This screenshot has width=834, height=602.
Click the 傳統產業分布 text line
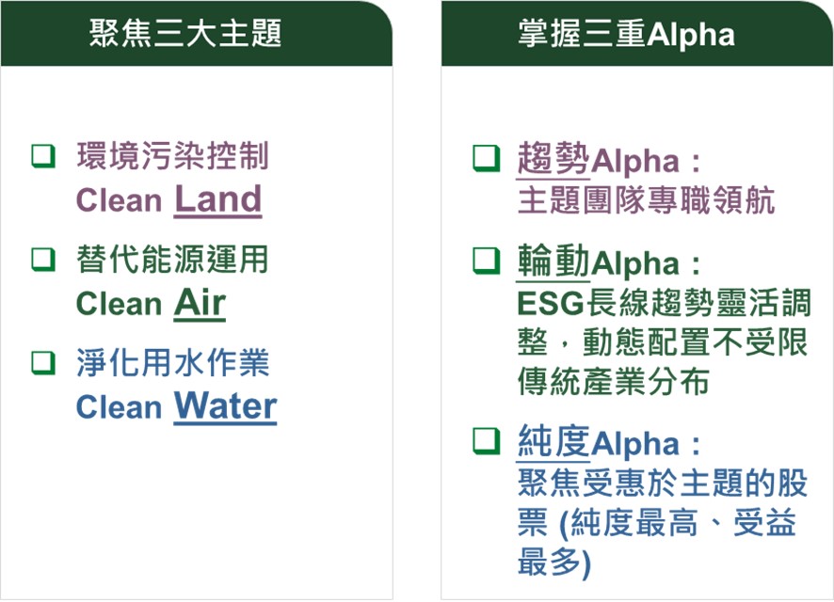click(x=614, y=381)
